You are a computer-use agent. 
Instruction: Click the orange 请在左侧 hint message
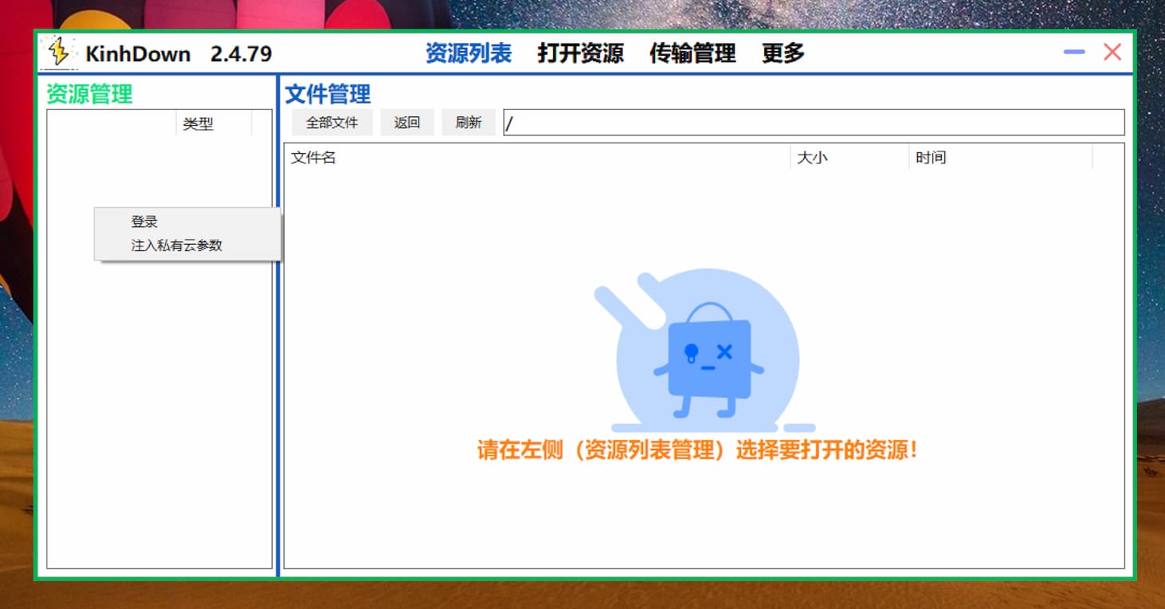(698, 450)
